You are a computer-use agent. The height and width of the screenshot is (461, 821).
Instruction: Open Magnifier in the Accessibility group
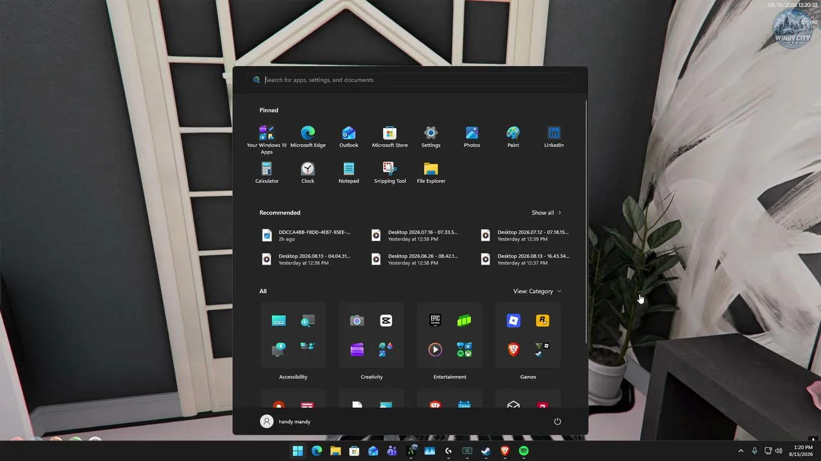(x=308, y=321)
